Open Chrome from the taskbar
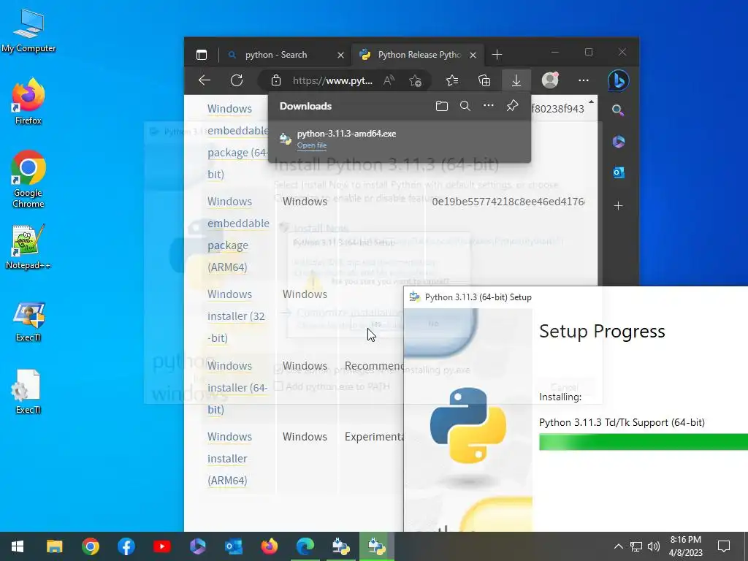 (x=90, y=546)
